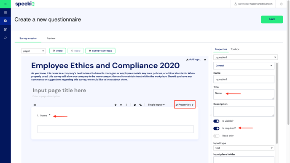
Task: Click the speeki logo
Action: click(25, 4)
